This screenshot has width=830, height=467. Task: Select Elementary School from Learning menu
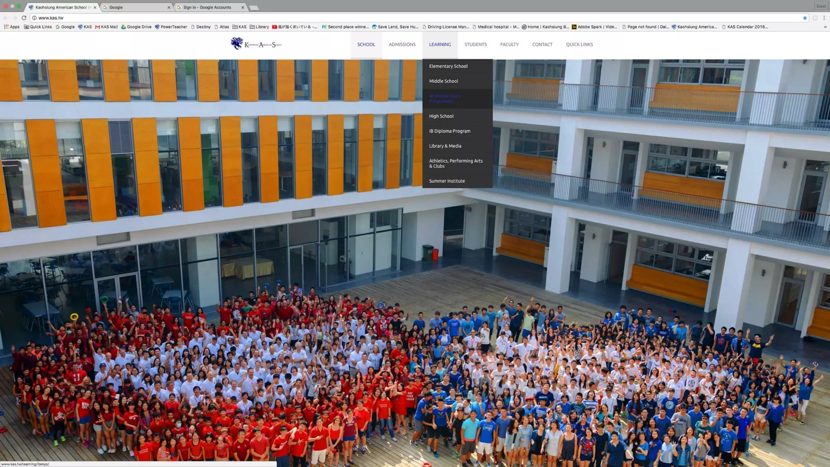point(448,66)
